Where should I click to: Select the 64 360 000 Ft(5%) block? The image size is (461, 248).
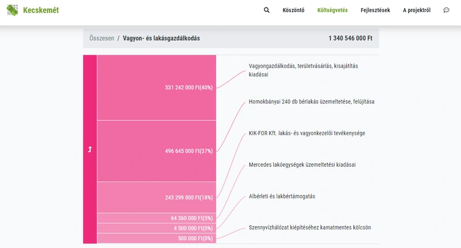pyautogui.click(x=157, y=218)
